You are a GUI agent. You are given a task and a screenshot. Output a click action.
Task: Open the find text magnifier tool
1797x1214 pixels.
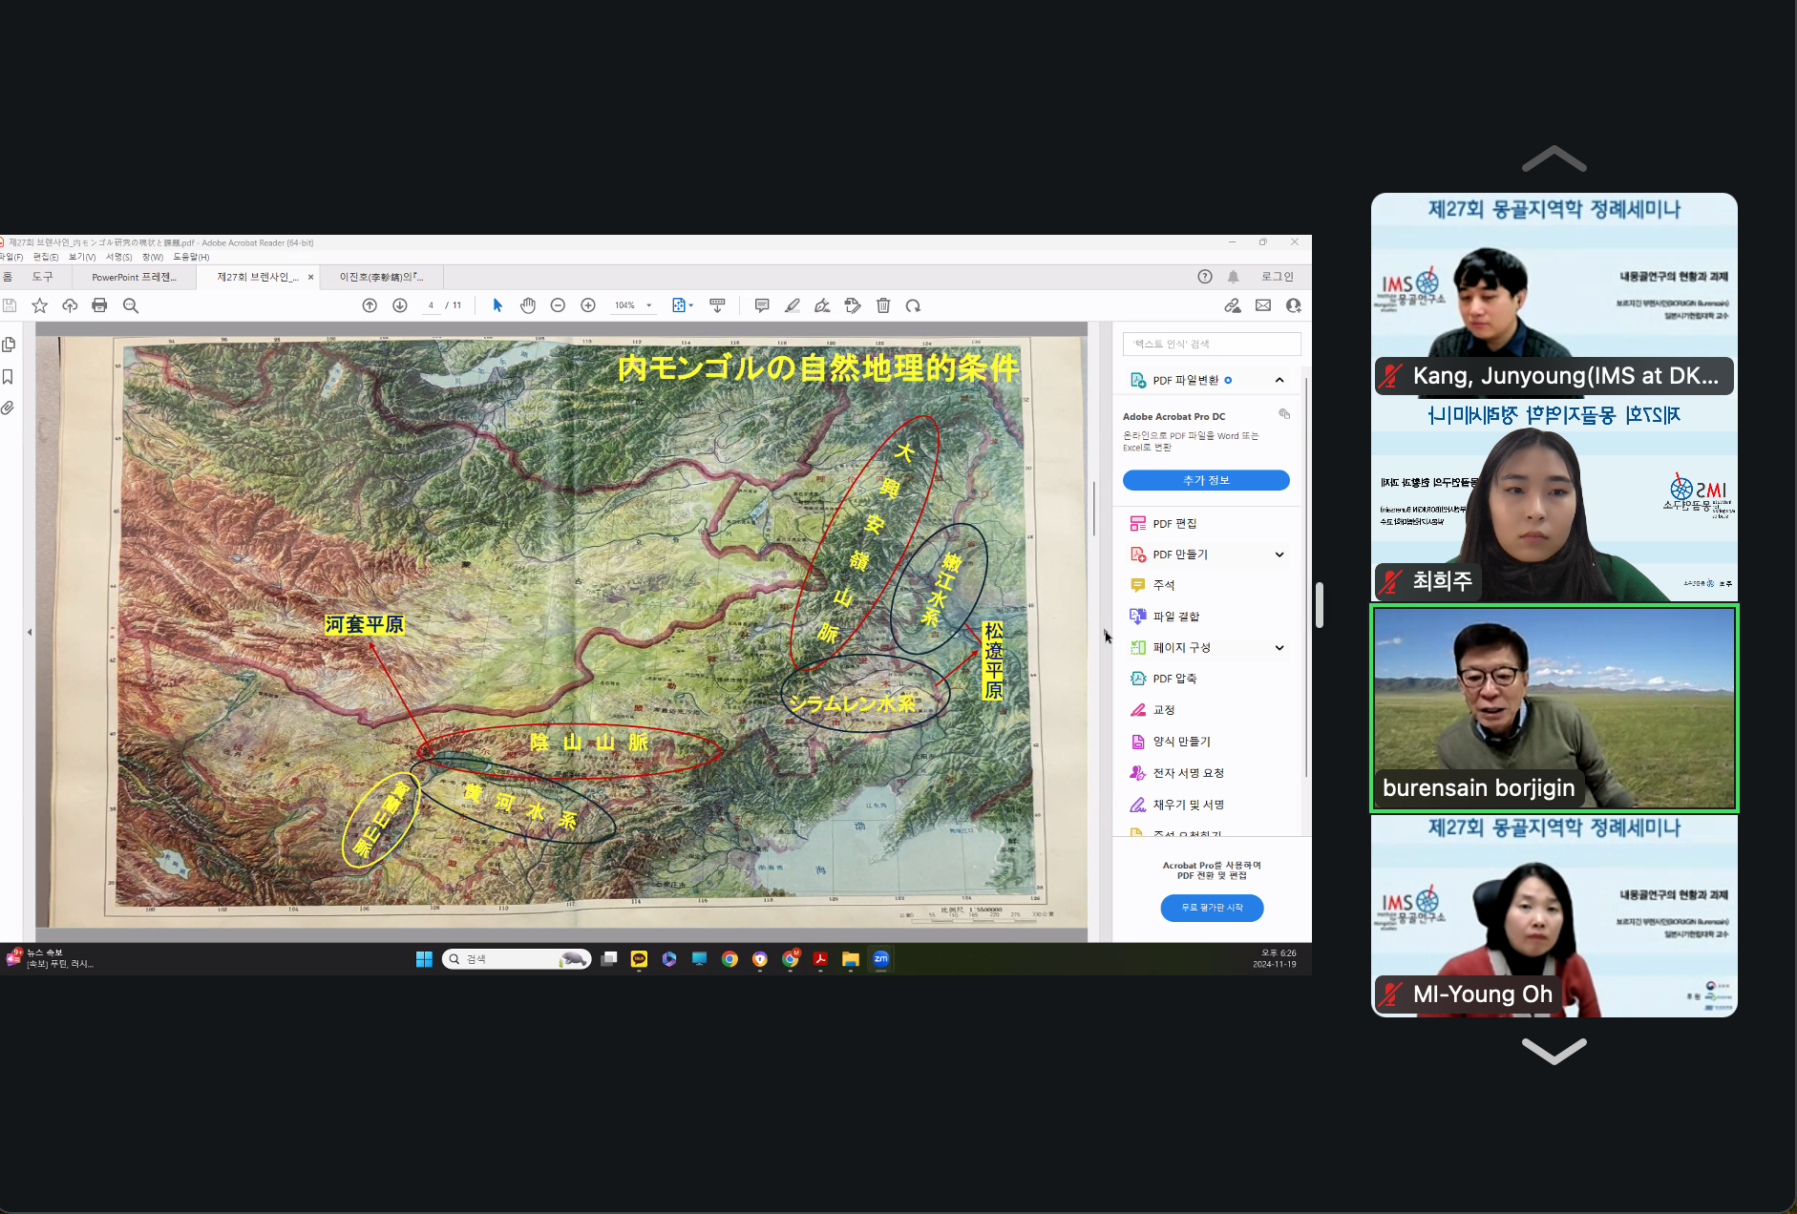(131, 305)
